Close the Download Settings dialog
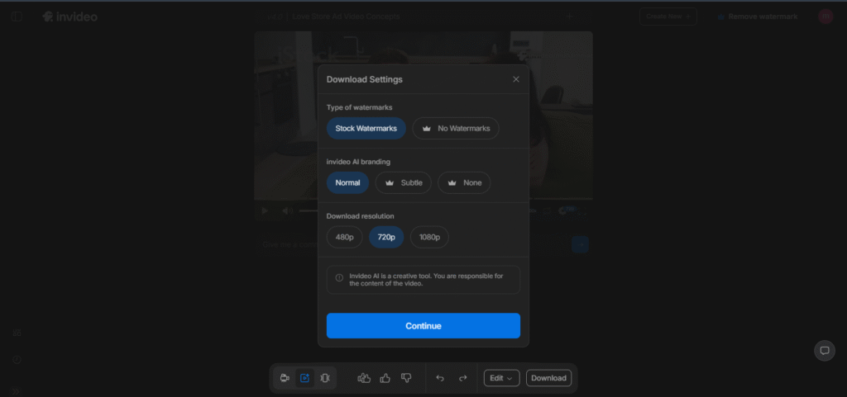This screenshot has width=847, height=397. click(x=516, y=79)
